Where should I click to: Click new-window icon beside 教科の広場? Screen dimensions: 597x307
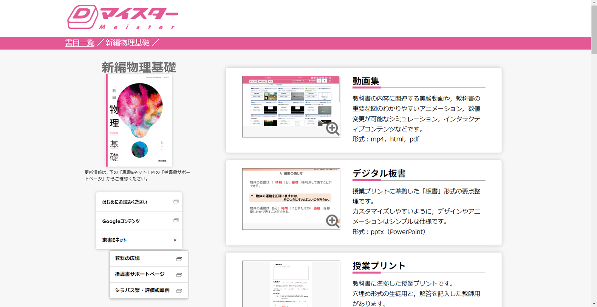(x=179, y=259)
